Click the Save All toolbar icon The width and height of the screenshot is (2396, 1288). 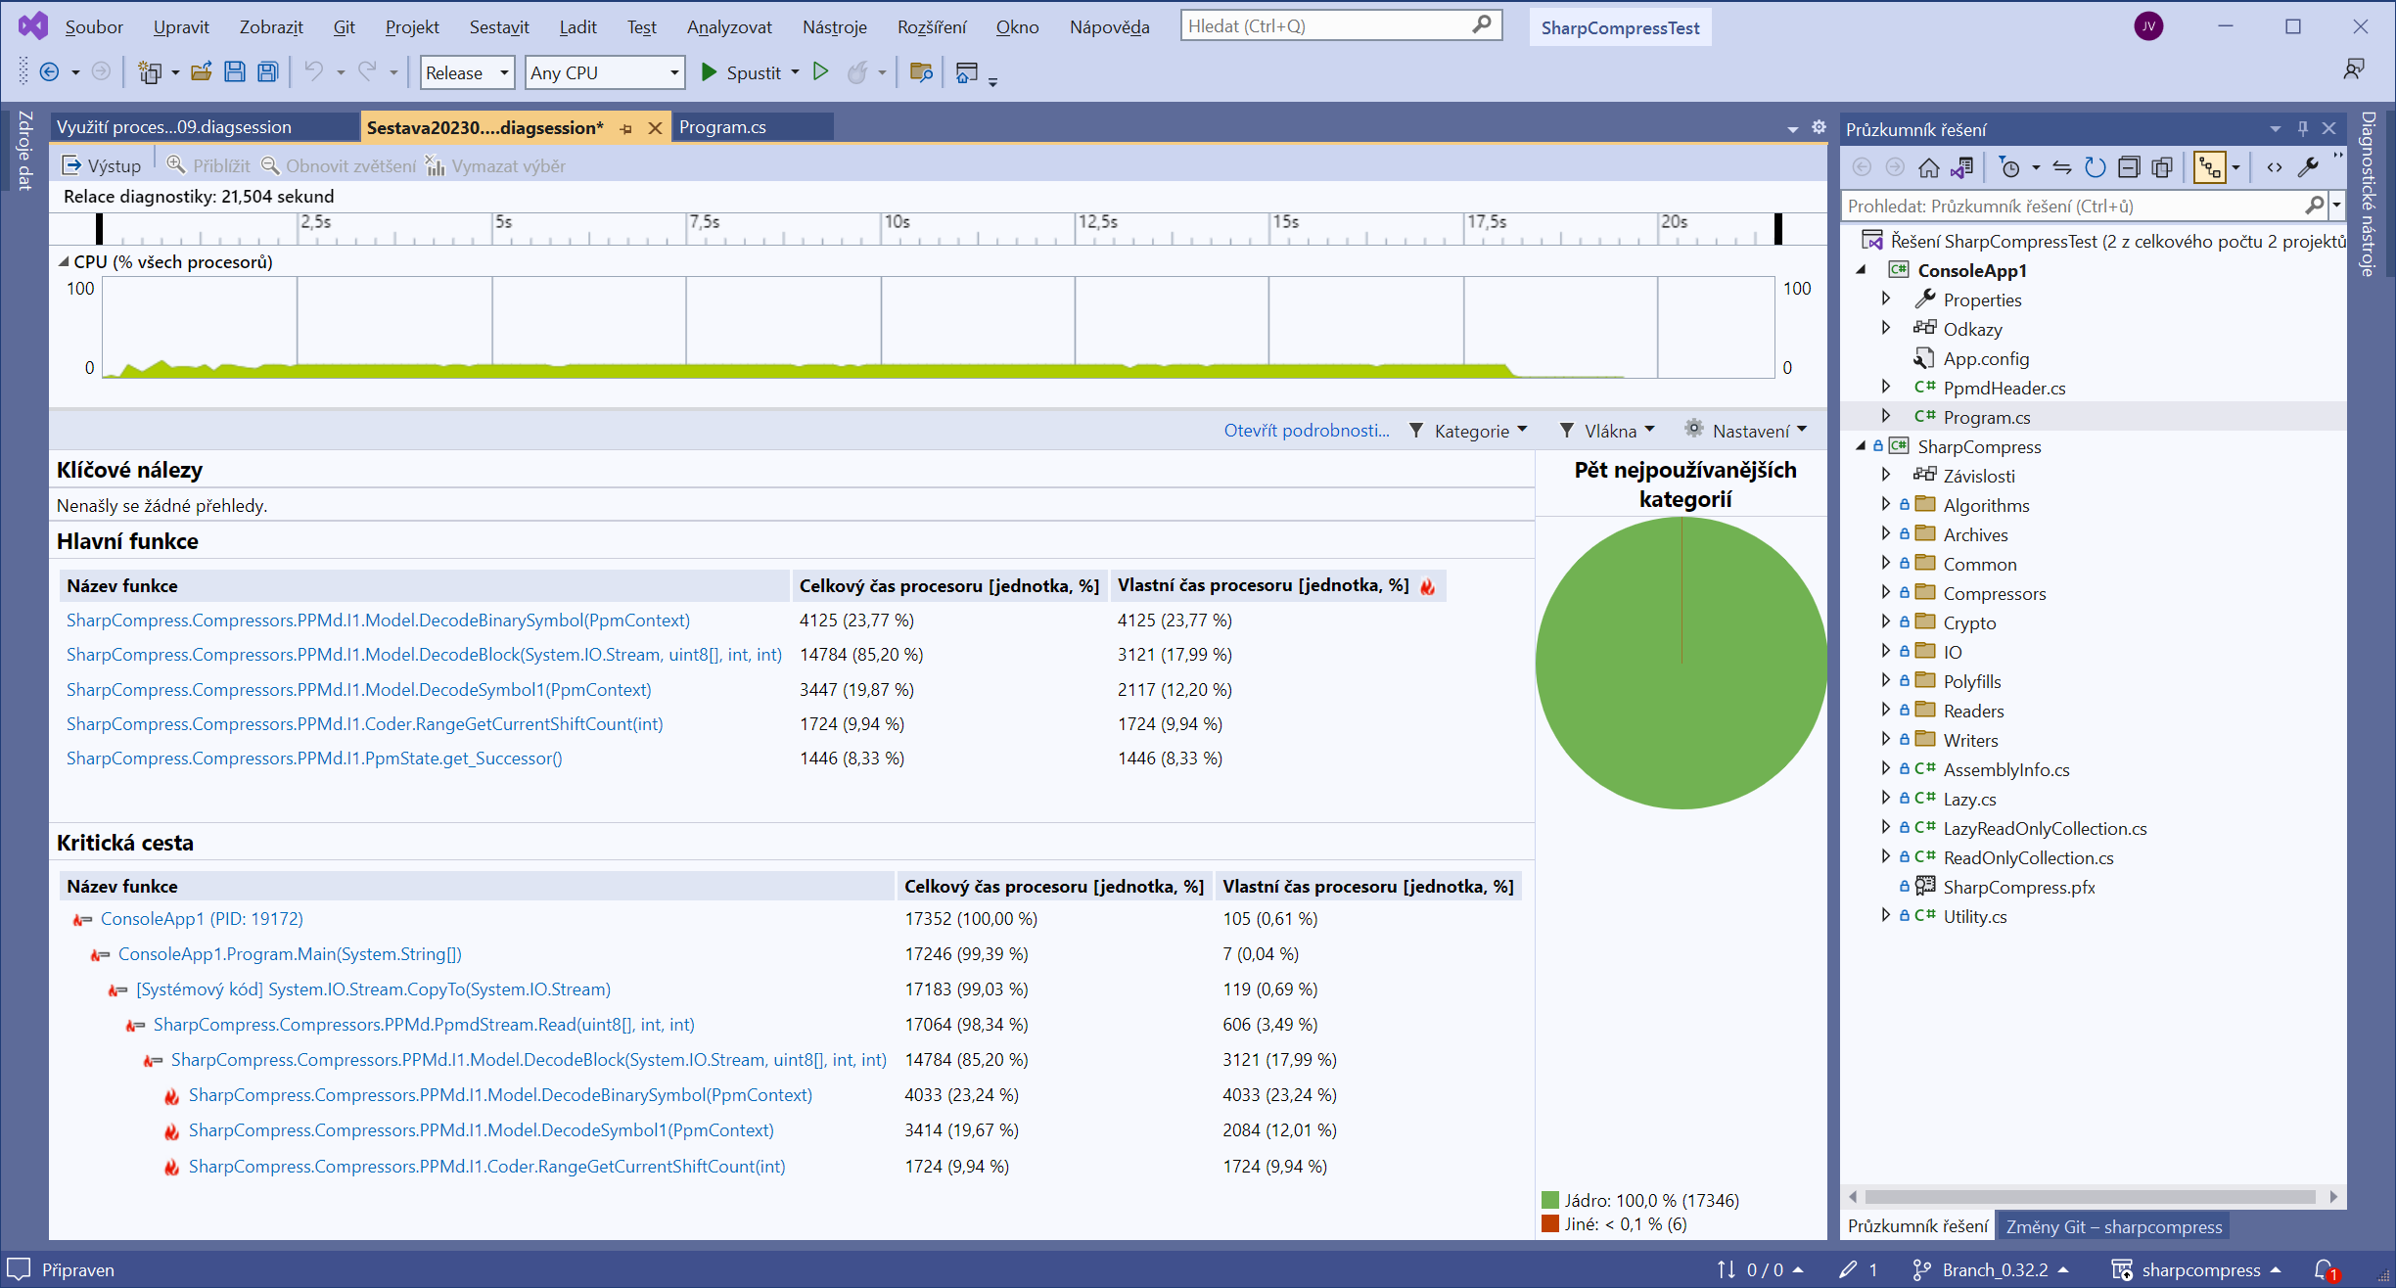[x=266, y=71]
